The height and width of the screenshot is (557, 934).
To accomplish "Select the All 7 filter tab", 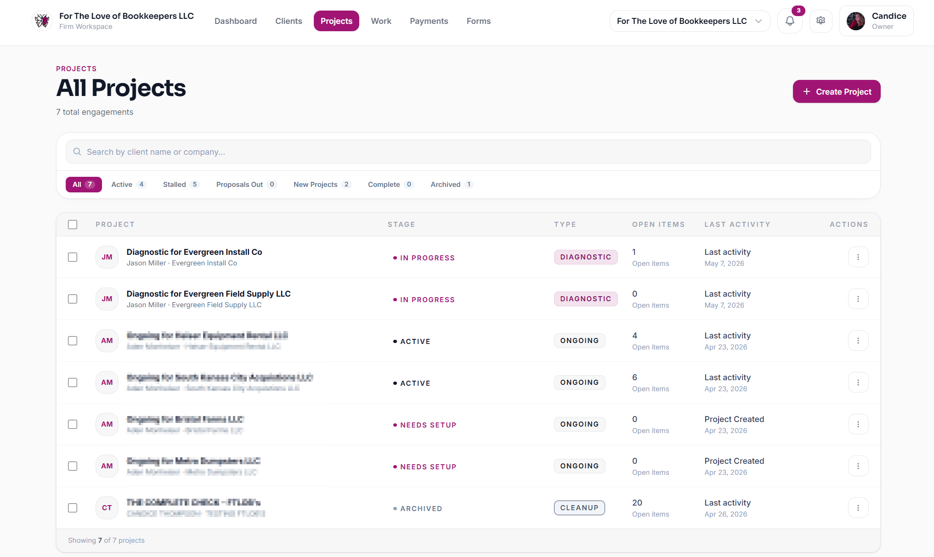I will [84, 185].
